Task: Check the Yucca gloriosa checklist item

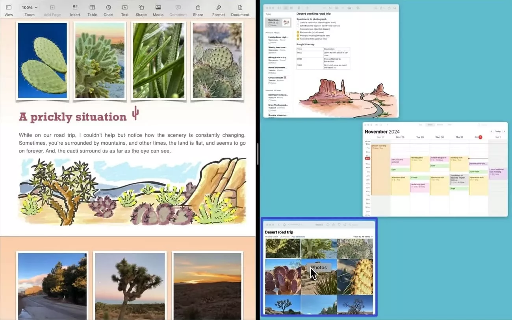Action: [x=298, y=29]
